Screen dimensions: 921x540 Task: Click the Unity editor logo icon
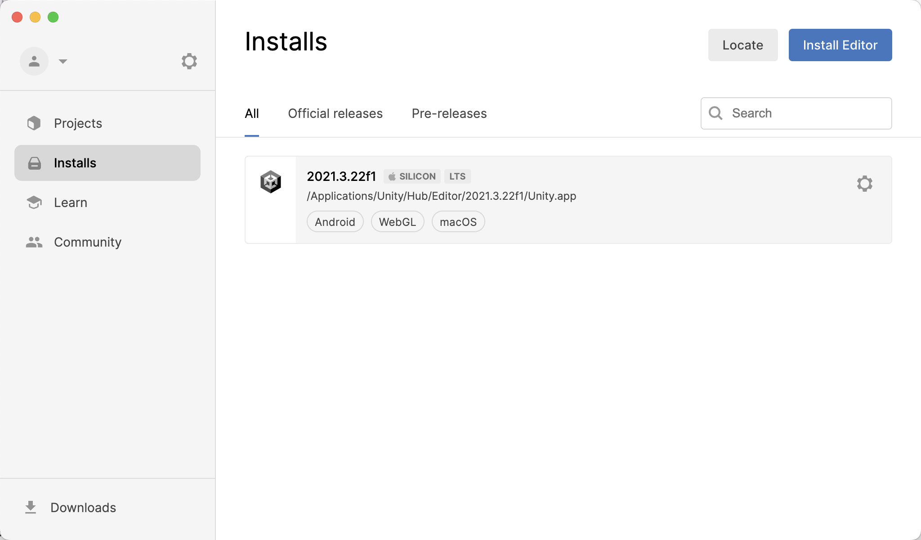tap(271, 182)
